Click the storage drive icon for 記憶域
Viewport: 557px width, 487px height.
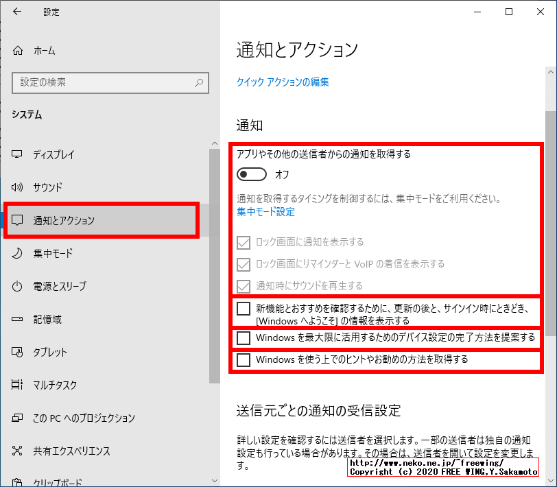(17, 319)
